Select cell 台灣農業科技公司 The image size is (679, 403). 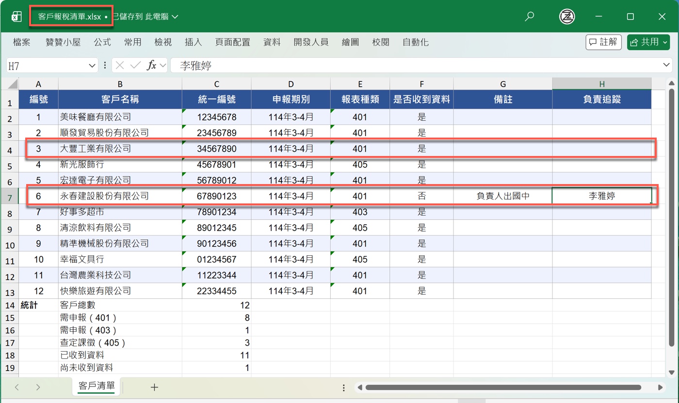[x=120, y=275]
